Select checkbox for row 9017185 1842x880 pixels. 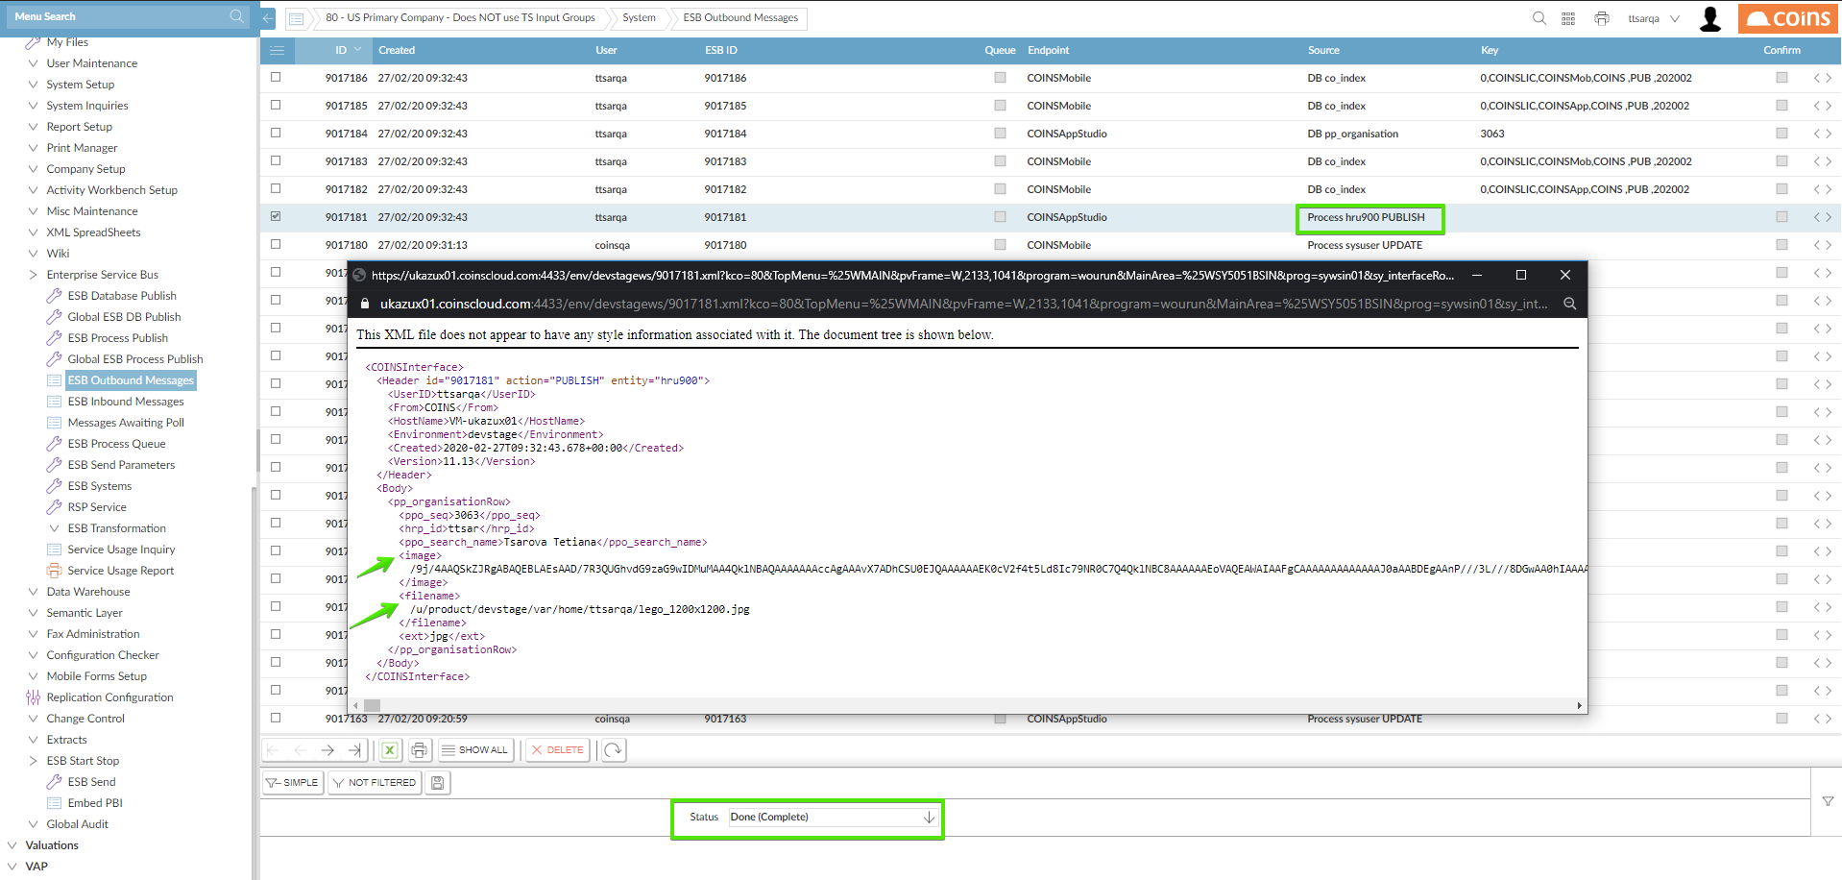[276, 105]
